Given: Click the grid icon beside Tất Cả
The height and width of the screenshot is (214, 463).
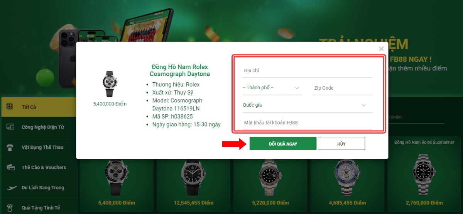Looking at the screenshot, I should click(x=10, y=107).
